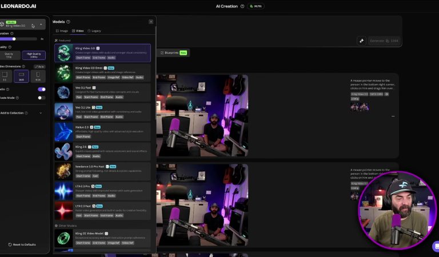Open the first generated video preview
Viewport: 439px width, 257px height.
click(202, 115)
